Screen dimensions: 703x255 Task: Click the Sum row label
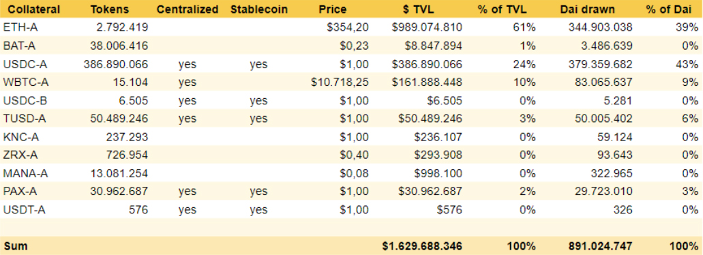tap(16, 246)
